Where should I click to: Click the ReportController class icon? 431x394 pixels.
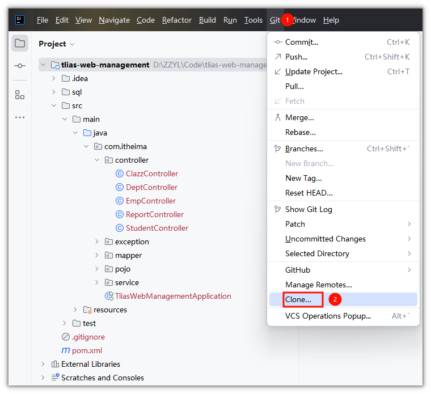point(119,215)
